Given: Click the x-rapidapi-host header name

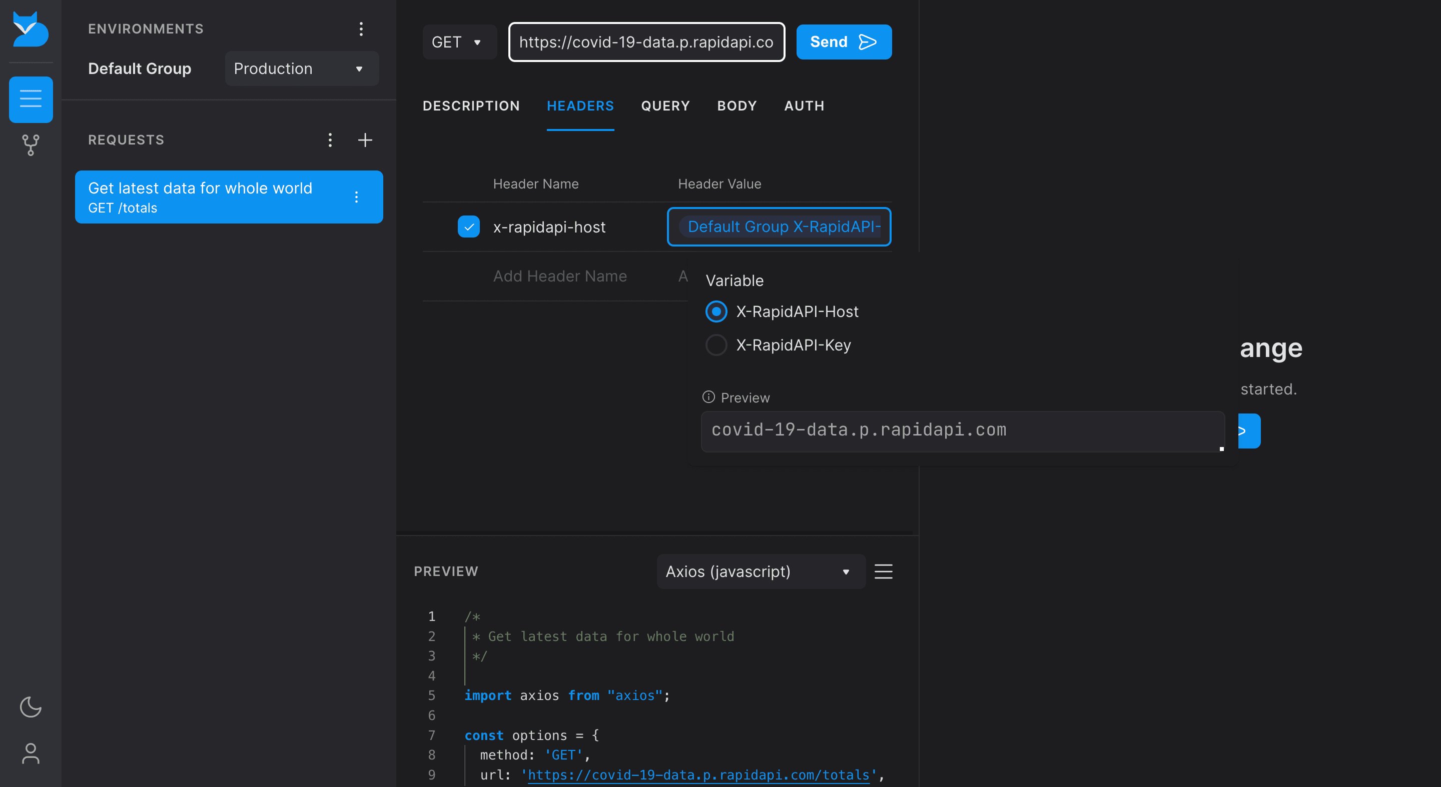Looking at the screenshot, I should pyautogui.click(x=549, y=227).
